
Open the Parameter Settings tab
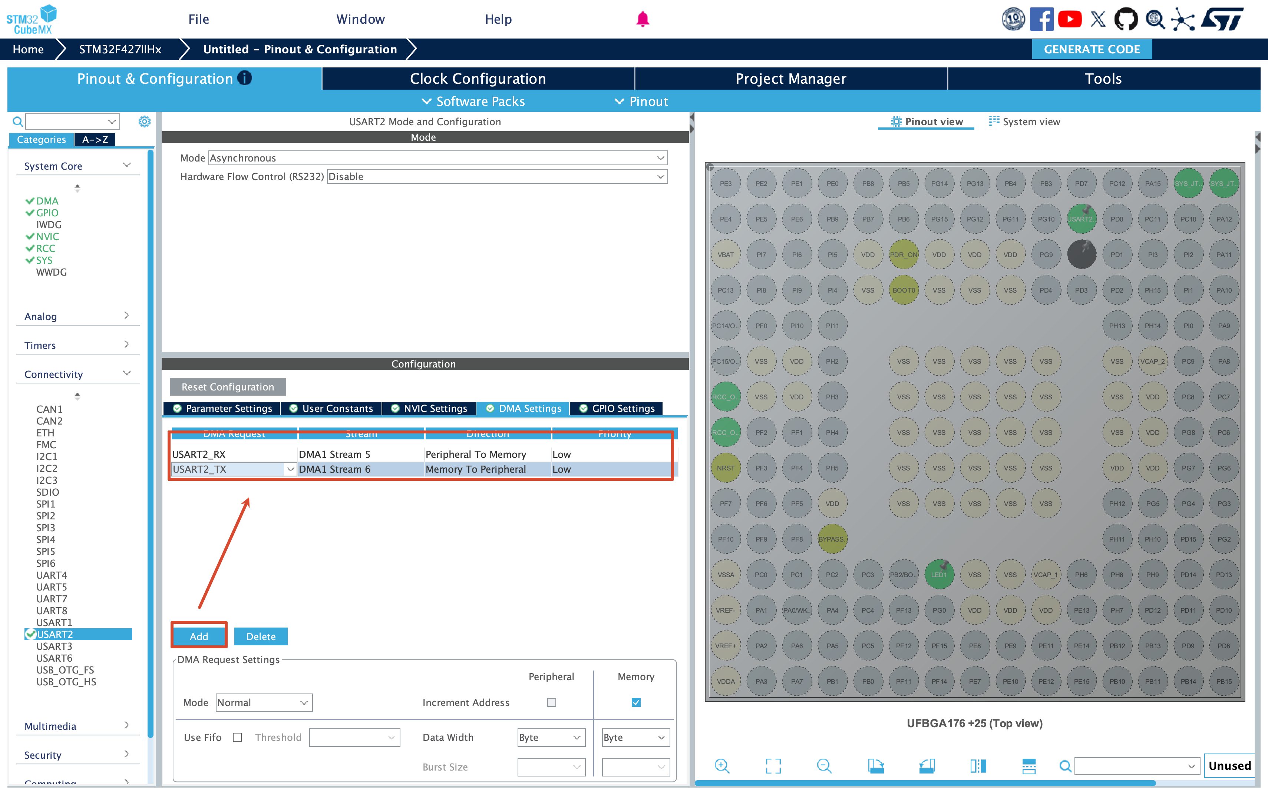pos(222,408)
